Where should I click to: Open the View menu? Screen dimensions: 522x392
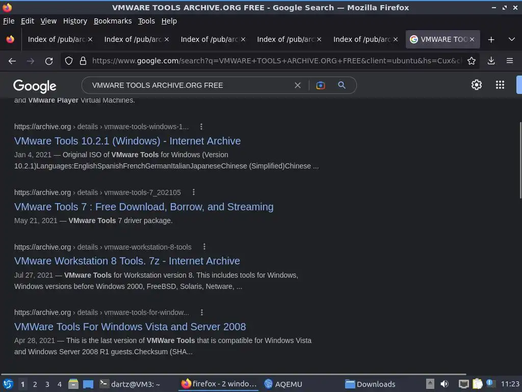[x=48, y=21]
